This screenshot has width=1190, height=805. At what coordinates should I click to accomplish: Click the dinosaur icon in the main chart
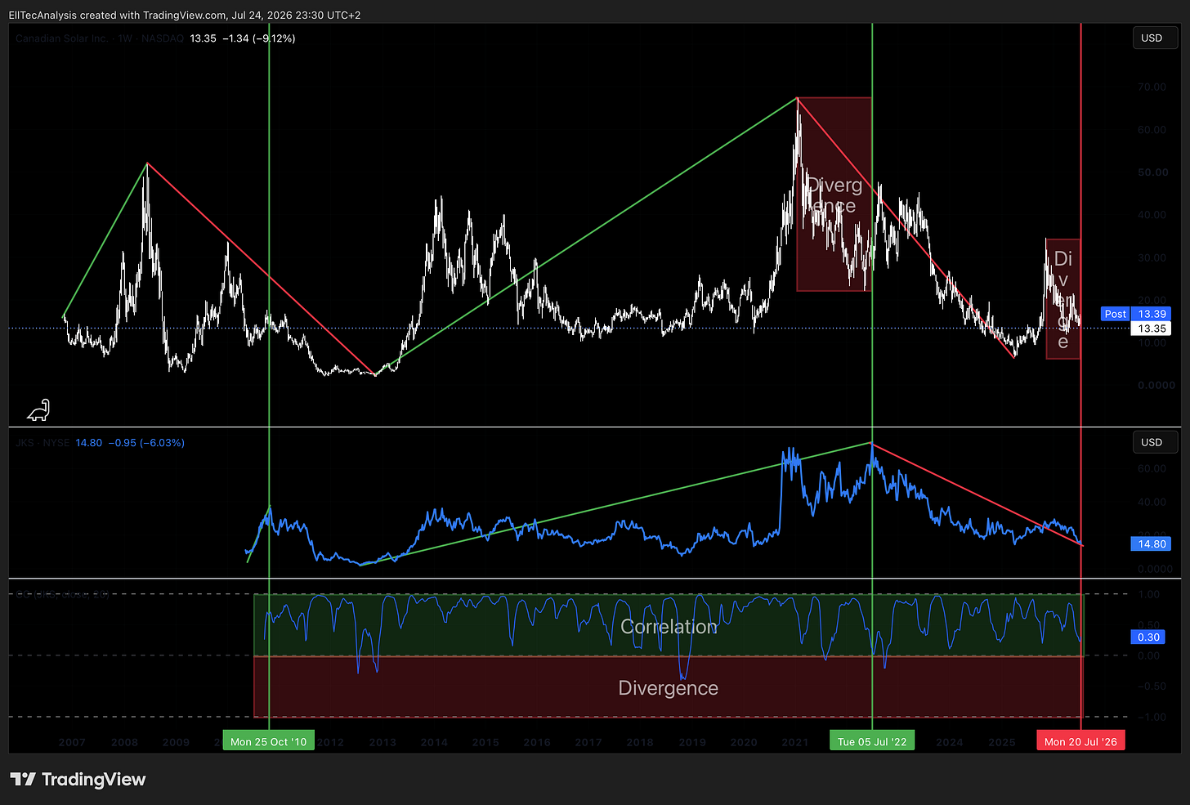pos(38,410)
